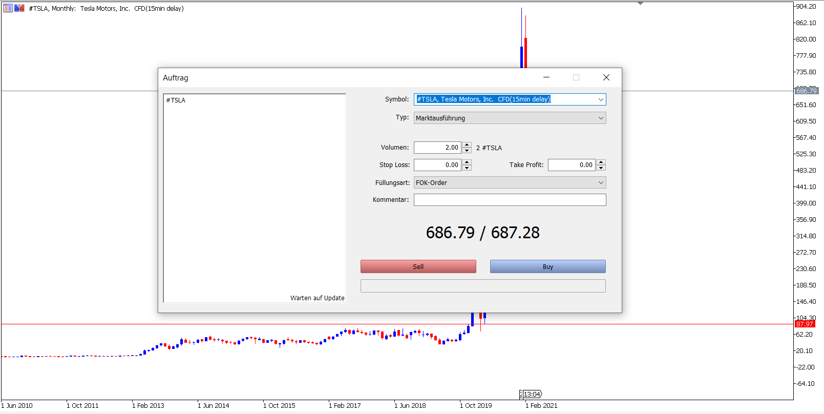The height and width of the screenshot is (414, 824).
Task: Click the chart shift triangle marker at top
Action: (x=640, y=4)
